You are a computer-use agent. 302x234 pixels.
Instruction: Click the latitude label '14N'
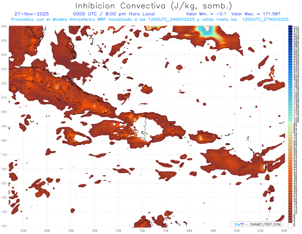pyautogui.click(x=4, y=197)
